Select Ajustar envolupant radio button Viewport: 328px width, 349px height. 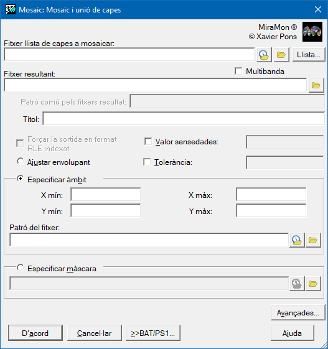(21, 161)
